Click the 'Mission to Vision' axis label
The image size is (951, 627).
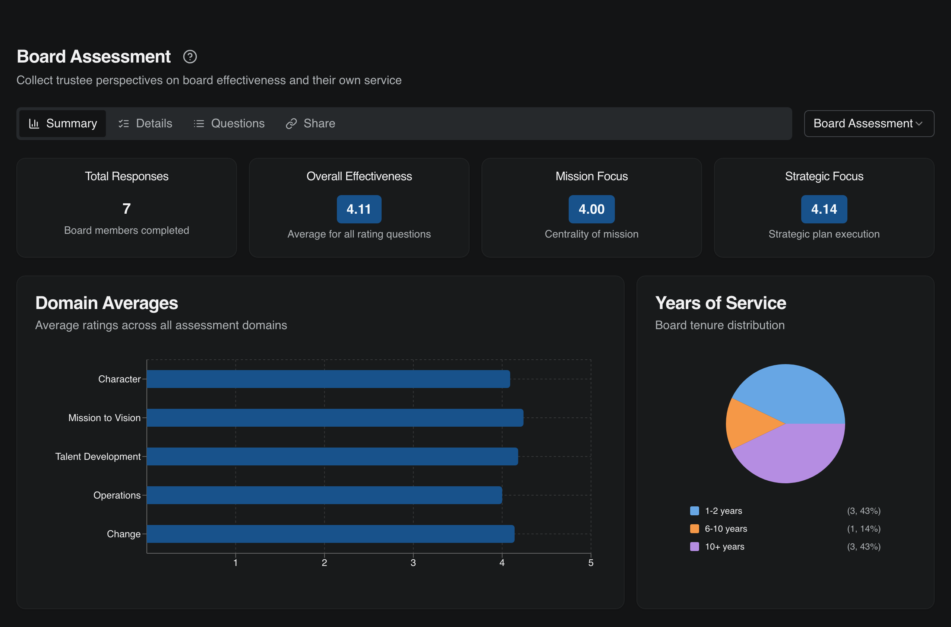click(104, 418)
